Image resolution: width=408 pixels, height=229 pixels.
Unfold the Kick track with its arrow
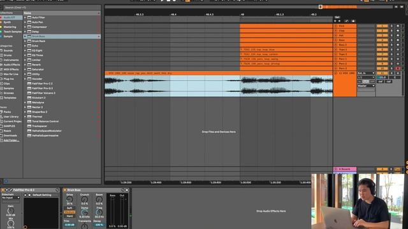coord(336,26)
